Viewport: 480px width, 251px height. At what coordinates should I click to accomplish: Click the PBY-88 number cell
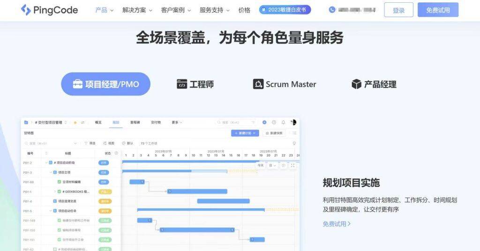click(28, 182)
